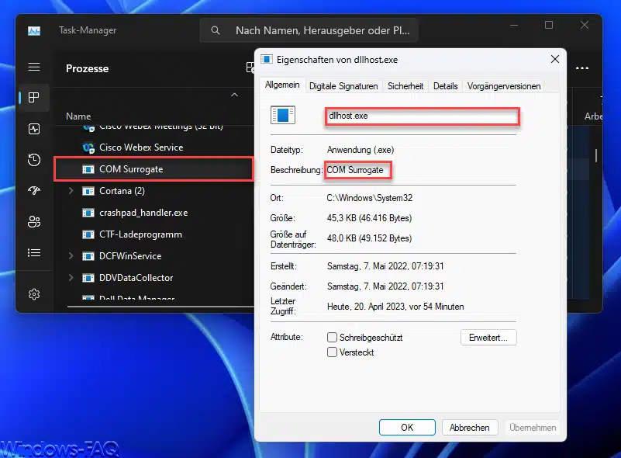
Task: Click the dllhost.exe file icon in properties
Action: 283,115
